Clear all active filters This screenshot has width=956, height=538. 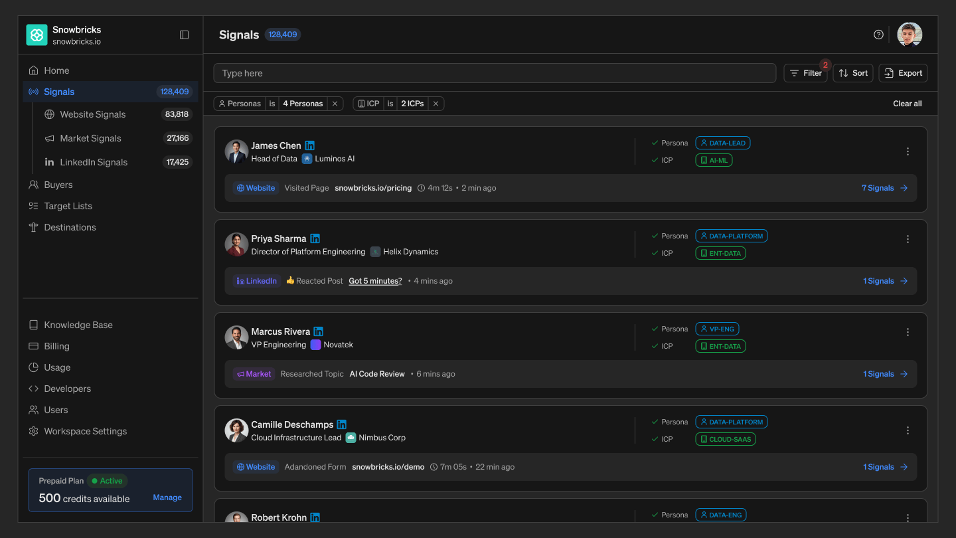(908, 104)
